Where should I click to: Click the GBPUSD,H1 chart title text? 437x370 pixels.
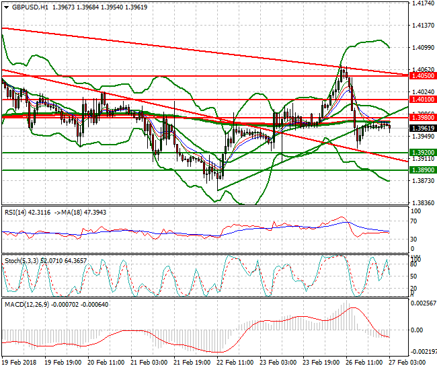[30, 7]
